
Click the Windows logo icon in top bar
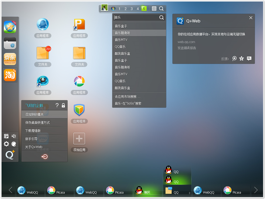[113, 8]
